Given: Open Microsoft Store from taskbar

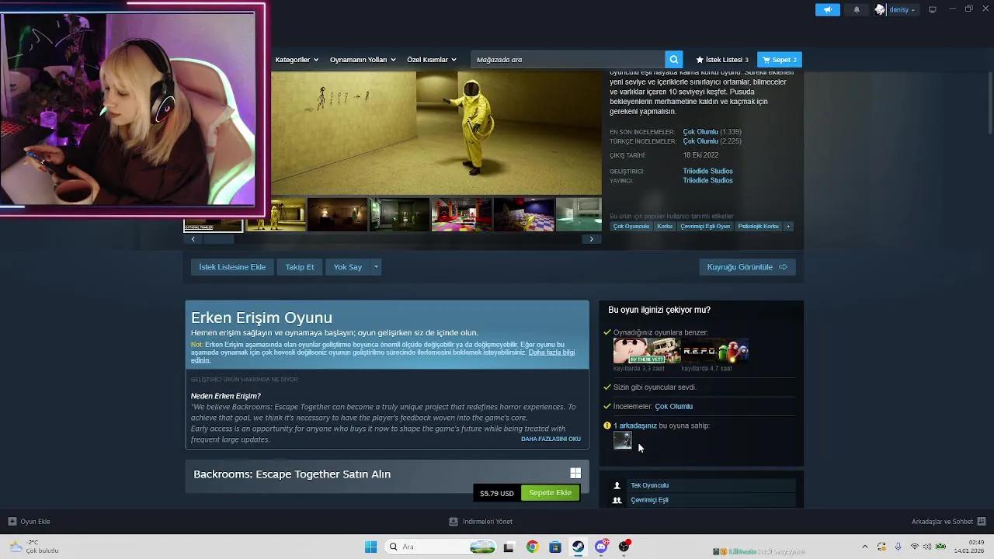Looking at the screenshot, I should pyautogui.click(x=554, y=547).
